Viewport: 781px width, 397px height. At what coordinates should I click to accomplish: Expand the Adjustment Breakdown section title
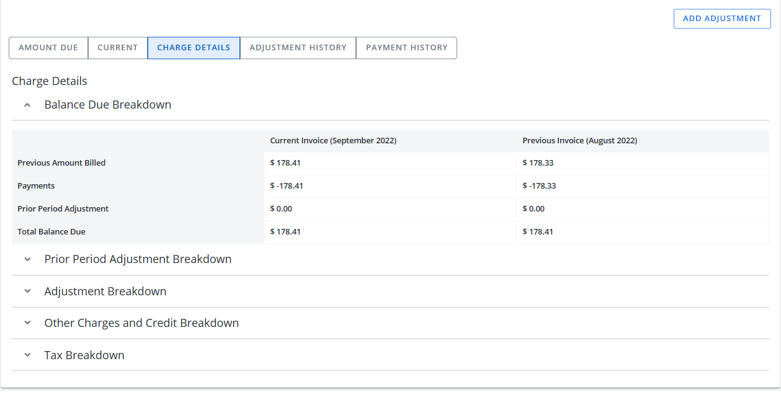[x=105, y=292]
